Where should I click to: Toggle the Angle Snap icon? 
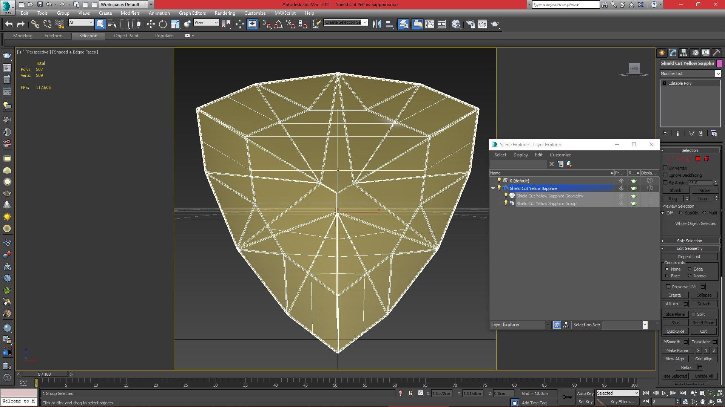279,24
